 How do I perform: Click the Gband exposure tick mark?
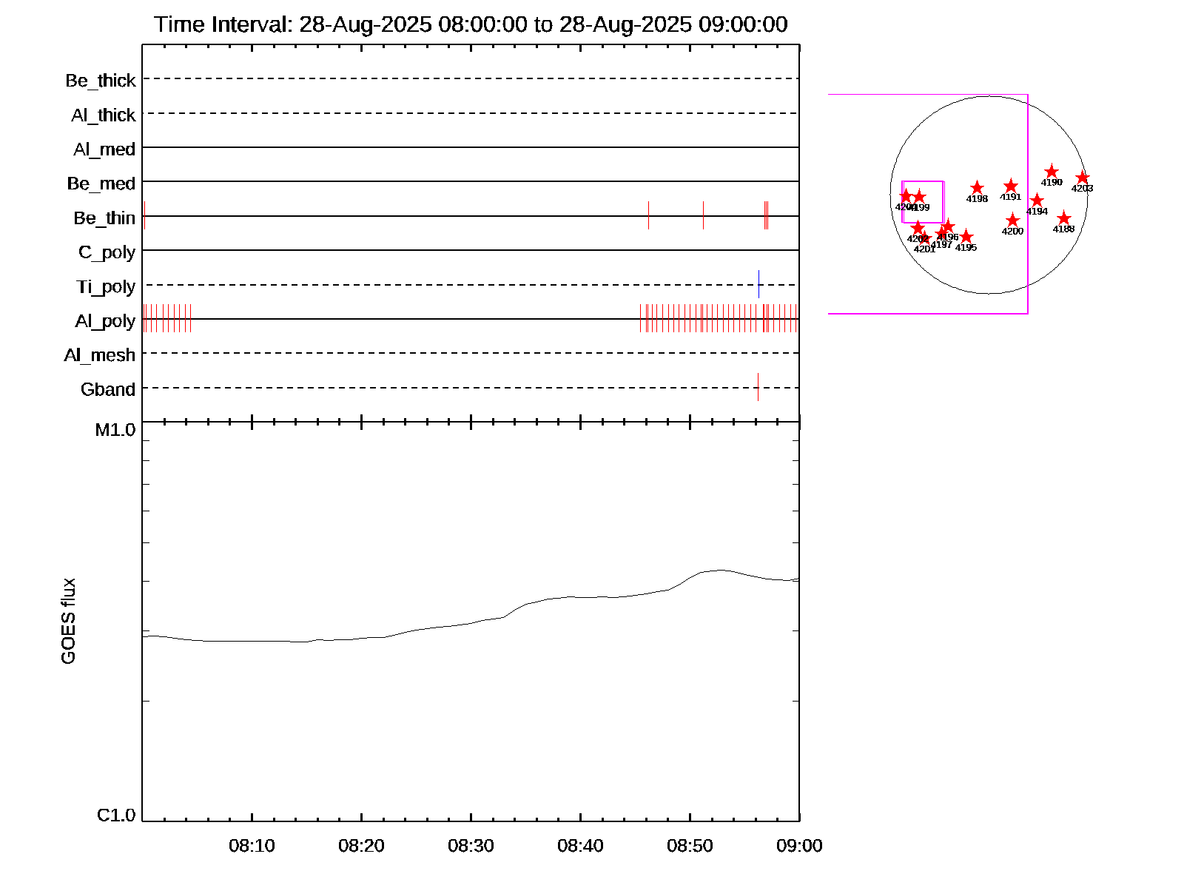pyautogui.click(x=758, y=387)
